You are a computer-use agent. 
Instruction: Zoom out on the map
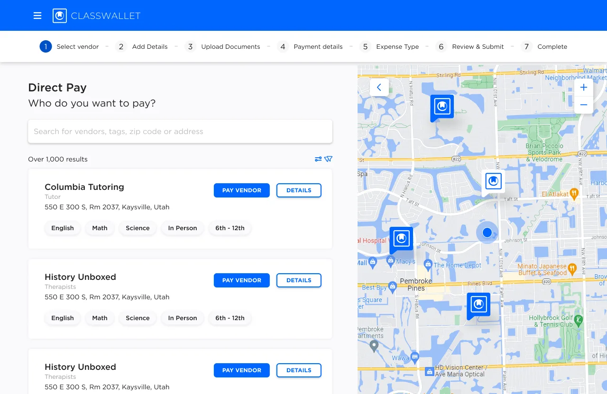(x=584, y=105)
